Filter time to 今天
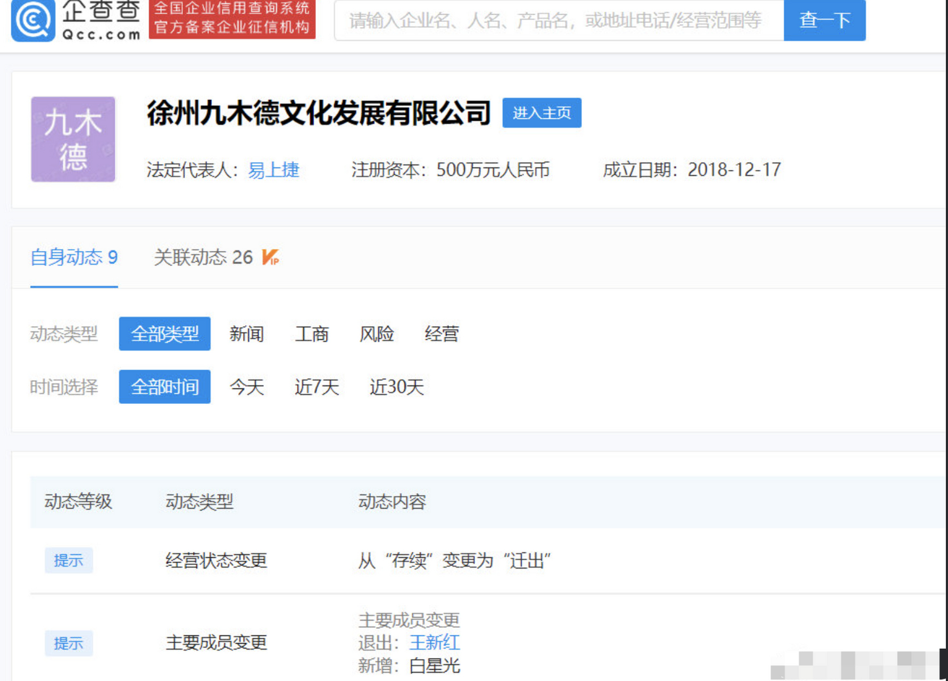The width and height of the screenshot is (948, 681). 246,387
